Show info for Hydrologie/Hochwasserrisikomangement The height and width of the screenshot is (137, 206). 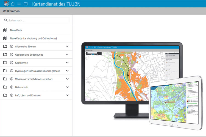(12, 71)
